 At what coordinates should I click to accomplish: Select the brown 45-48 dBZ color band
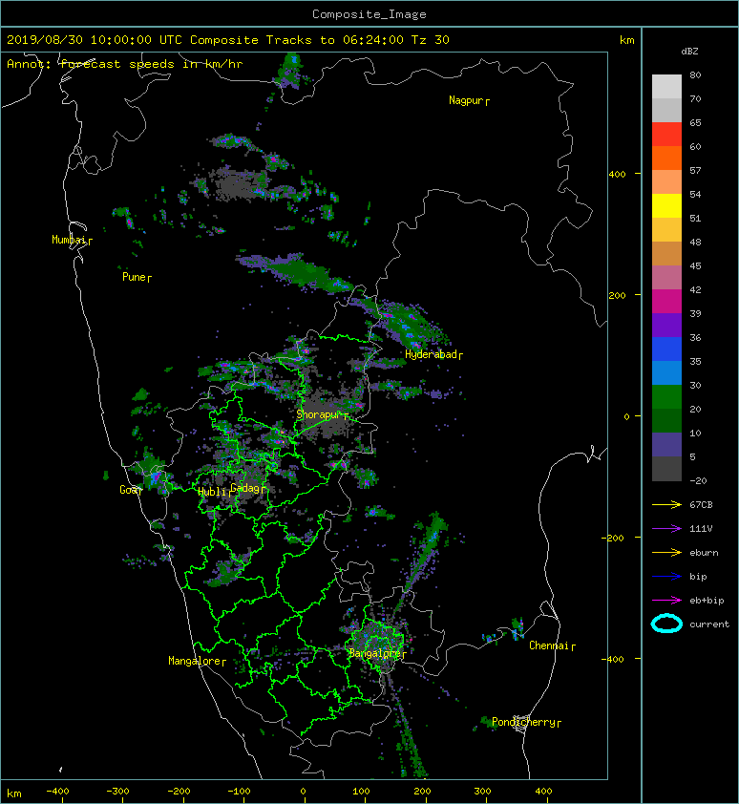pyautogui.click(x=666, y=254)
